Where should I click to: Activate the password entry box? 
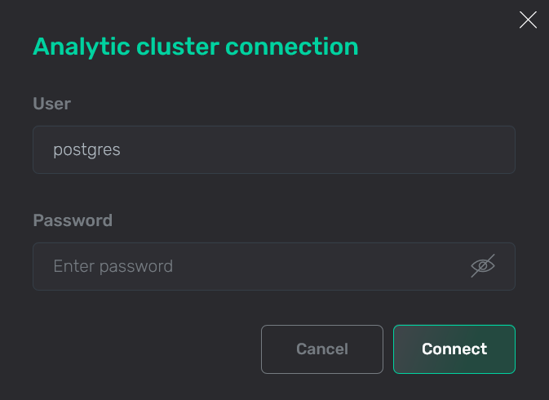point(253,266)
